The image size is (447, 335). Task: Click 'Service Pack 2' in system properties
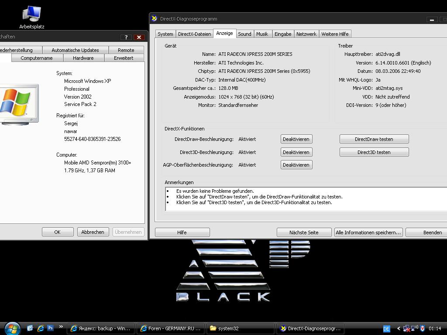pyautogui.click(x=80, y=104)
